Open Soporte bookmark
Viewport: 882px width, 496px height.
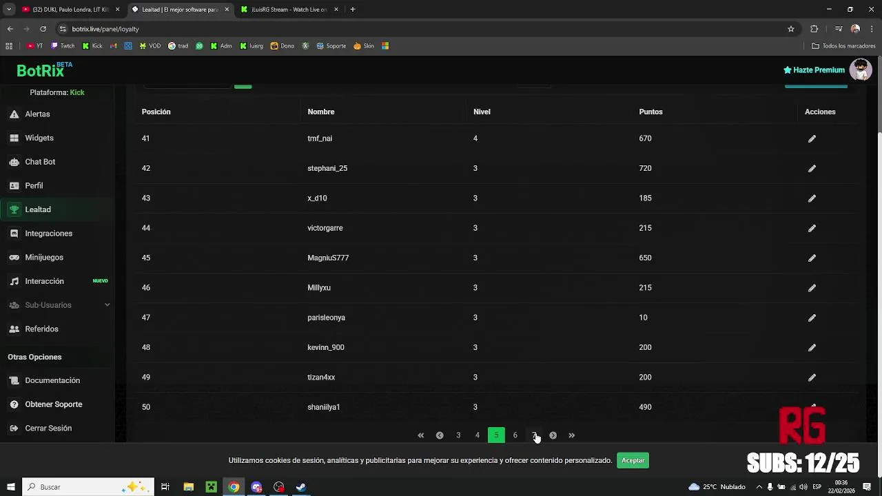pyautogui.click(x=331, y=46)
